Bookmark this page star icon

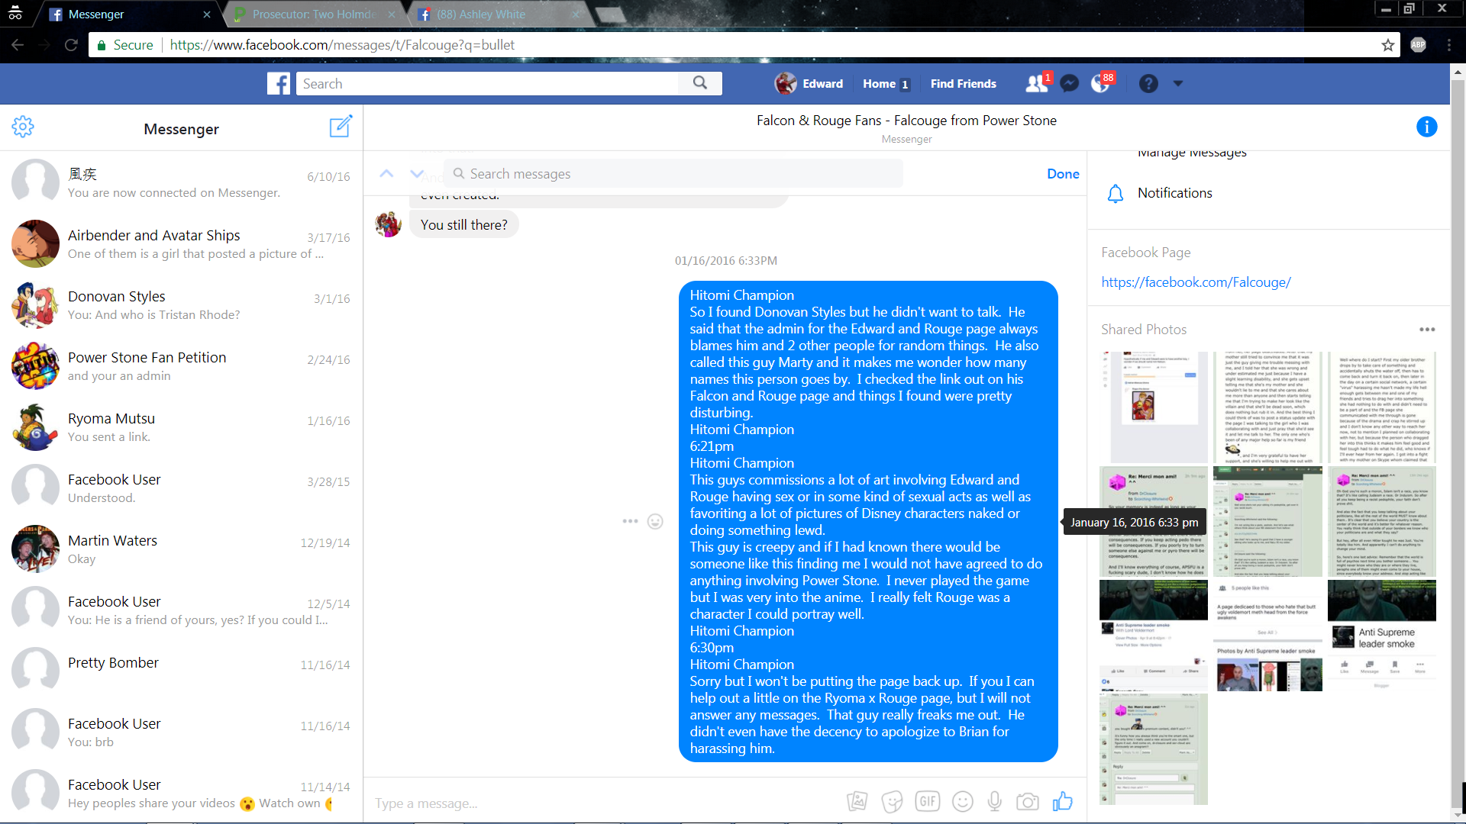(x=1388, y=45)
